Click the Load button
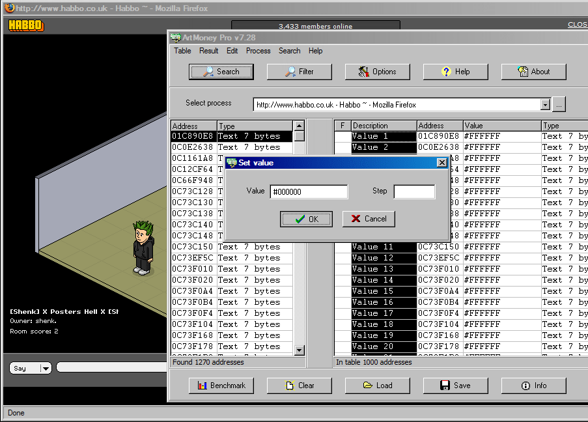The width and height of the screenshot is (588, 422). tap(377, 386)
